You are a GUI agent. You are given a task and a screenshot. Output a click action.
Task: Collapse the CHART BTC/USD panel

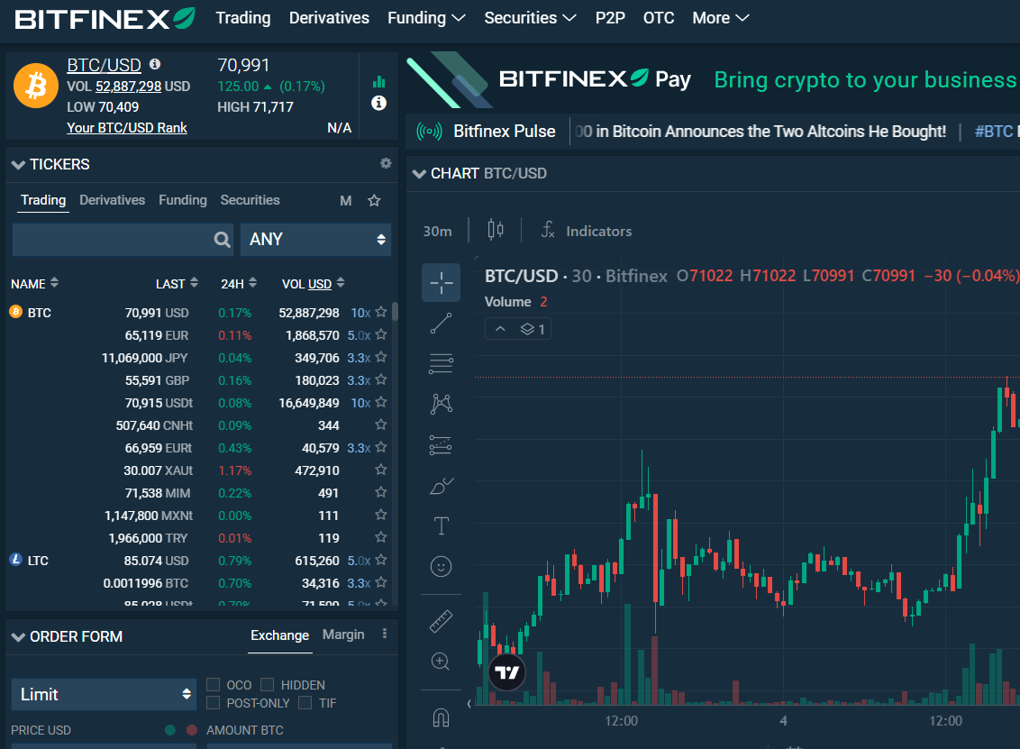point(419,174)
